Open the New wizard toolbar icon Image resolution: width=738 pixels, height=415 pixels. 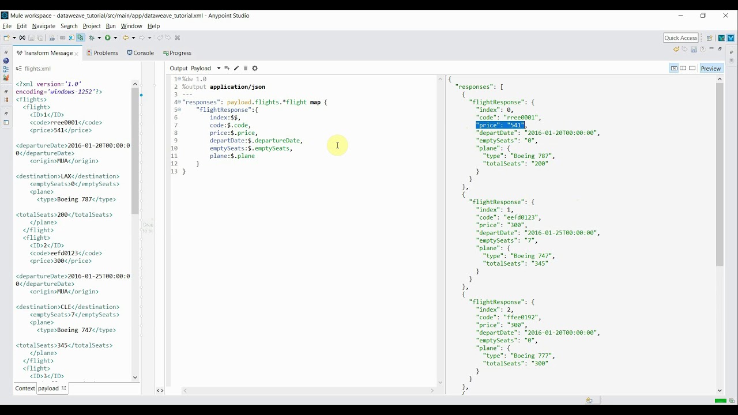tap(6, 37)
